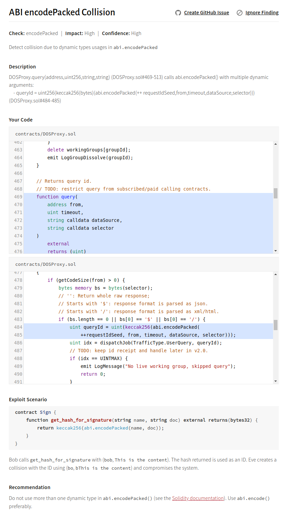Click get_hash_for_signature in the exploit code
The width and height of the screenshot is (288, 518).
[x=81, y=420]
